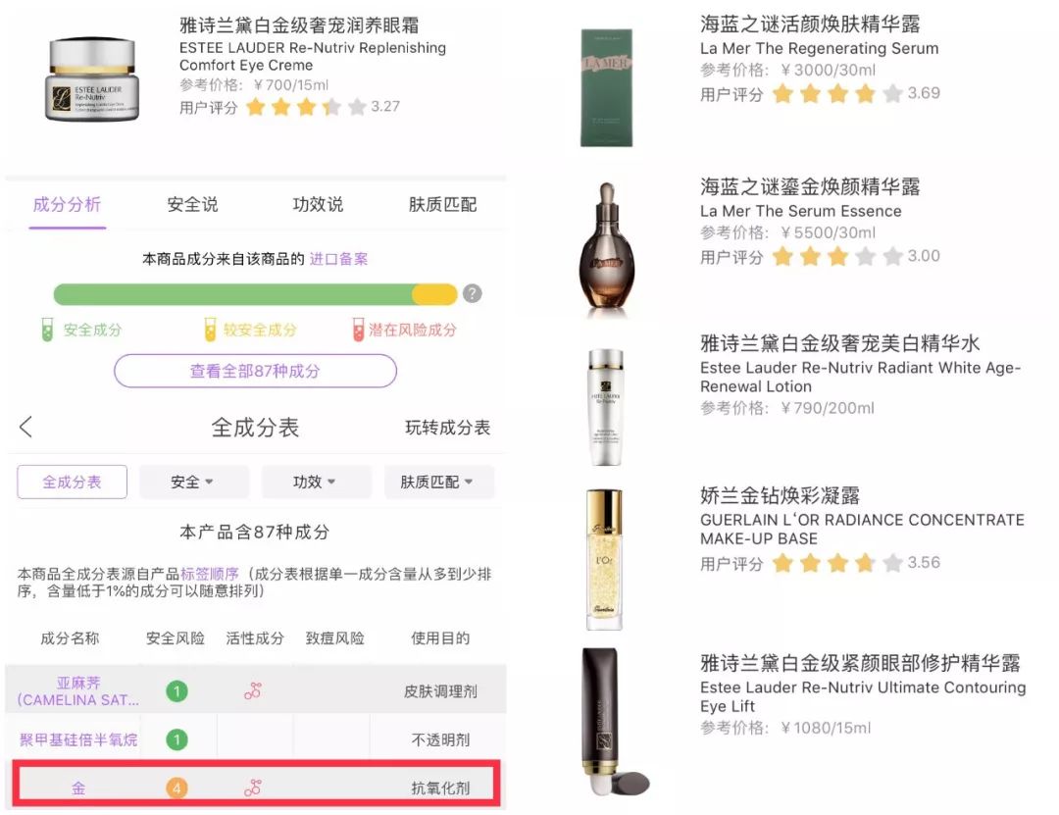Screen dimensions: 1059x815
Task: Select the 全成分表 filter toggle
Action: [x=73, y=482]
